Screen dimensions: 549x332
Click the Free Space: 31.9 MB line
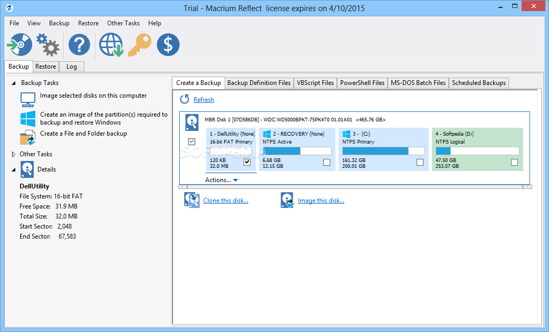click(49, 206)
